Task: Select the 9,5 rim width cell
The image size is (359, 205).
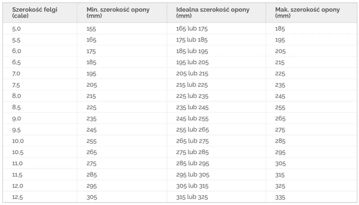Action: [16, 130]
